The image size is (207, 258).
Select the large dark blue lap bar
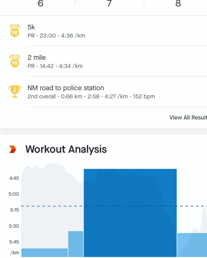coord(130,213)
